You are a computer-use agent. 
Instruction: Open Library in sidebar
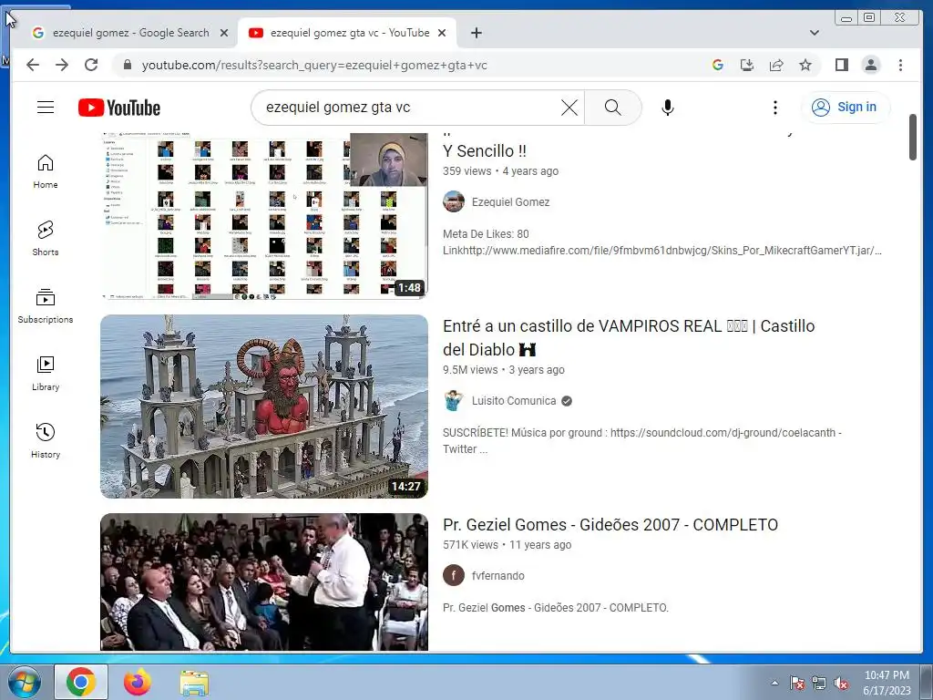(x=46, y=374)
